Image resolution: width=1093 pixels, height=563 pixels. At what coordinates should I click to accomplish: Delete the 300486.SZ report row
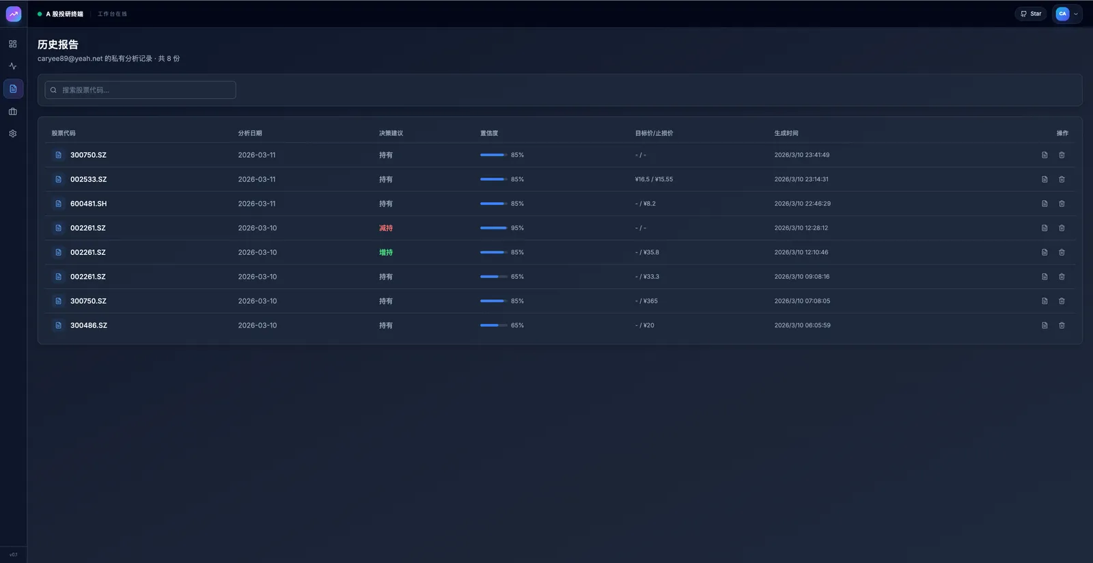[x=1062, y=326]
